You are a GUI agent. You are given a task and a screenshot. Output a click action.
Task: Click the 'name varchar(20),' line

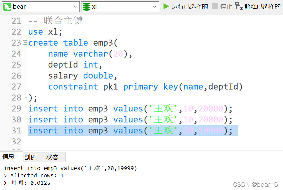[90, 54]
